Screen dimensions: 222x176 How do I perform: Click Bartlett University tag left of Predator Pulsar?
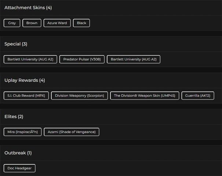pyautogui.click(x=30, y=59)
